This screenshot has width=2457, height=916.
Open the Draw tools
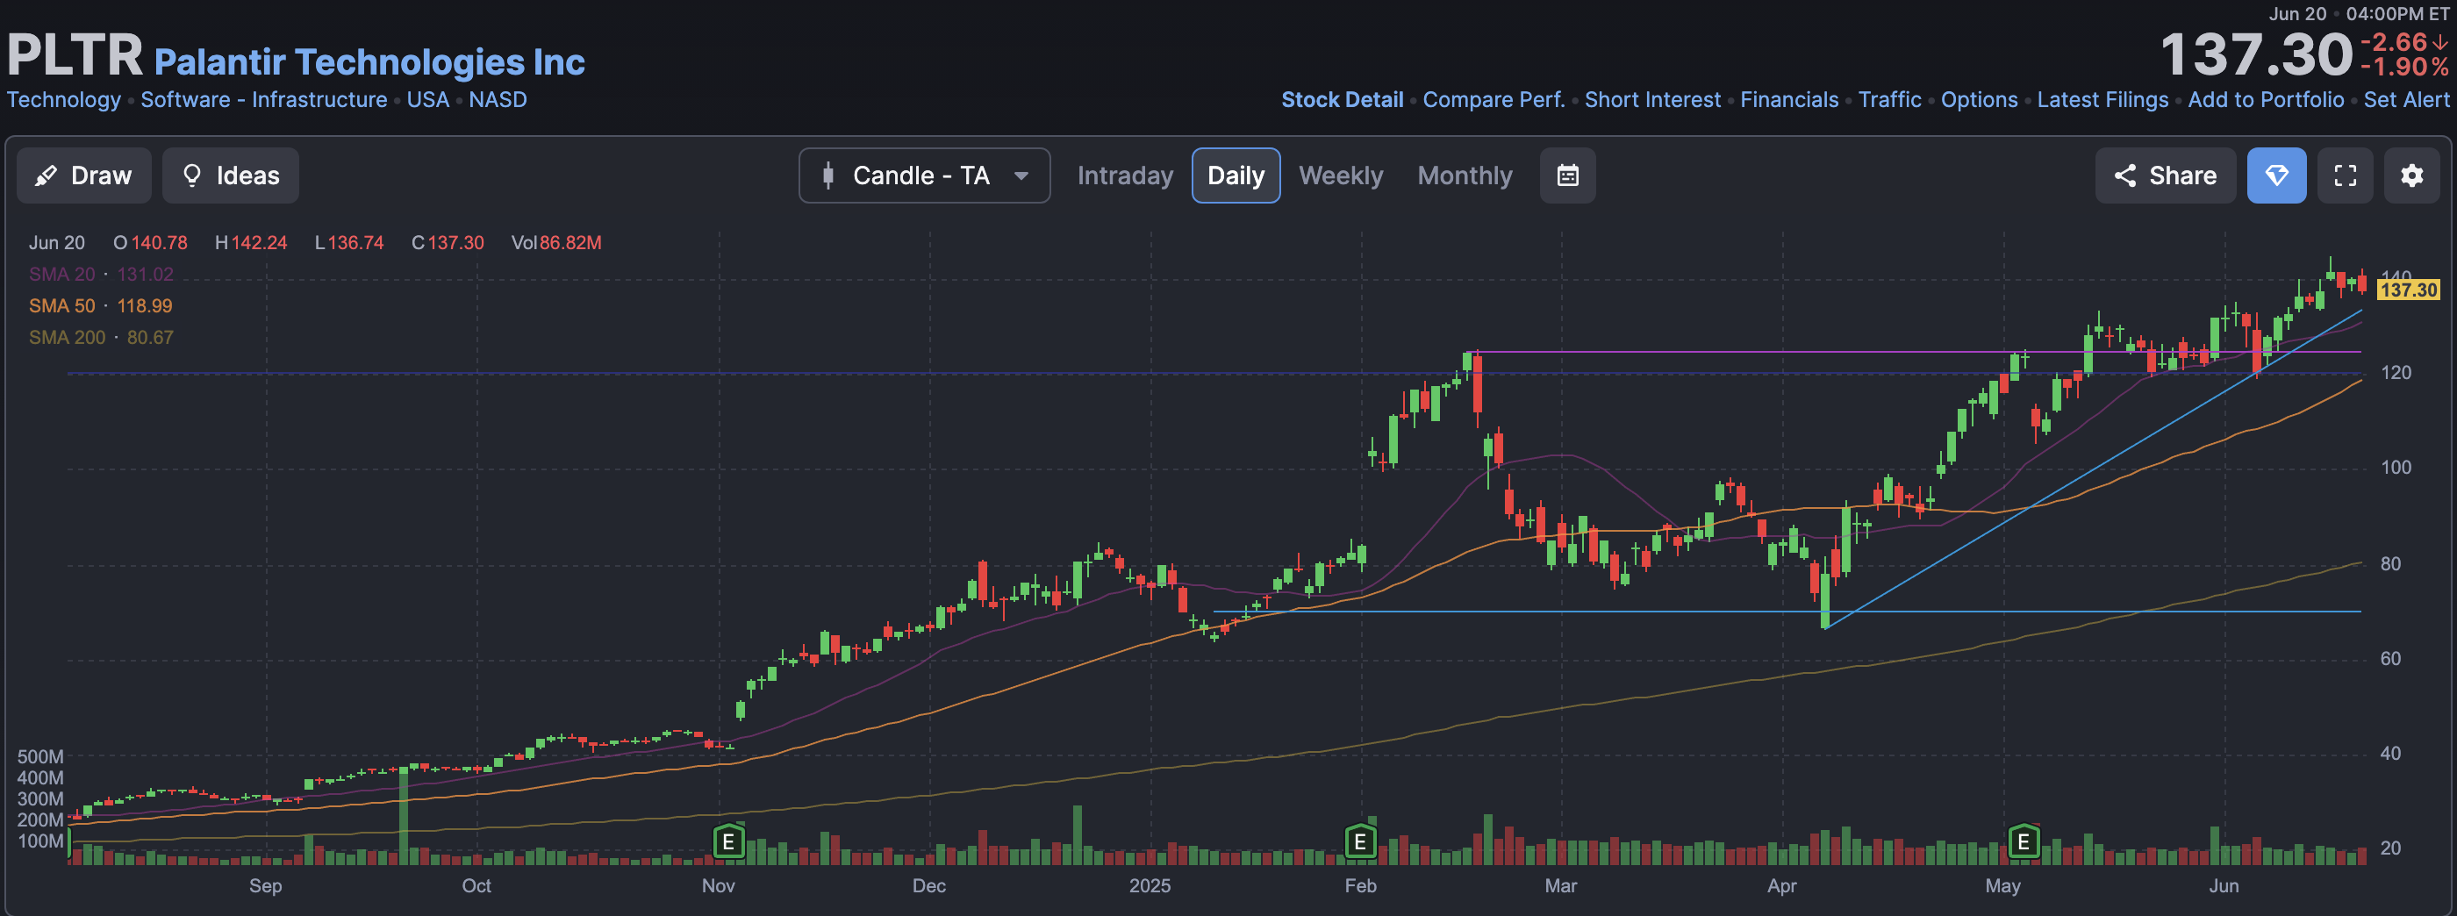pos(84,175)
